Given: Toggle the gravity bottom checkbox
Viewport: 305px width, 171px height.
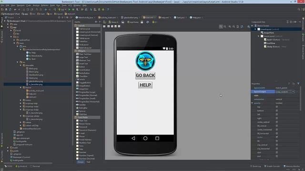Looking at the screenshot, I should coord(276,111).
